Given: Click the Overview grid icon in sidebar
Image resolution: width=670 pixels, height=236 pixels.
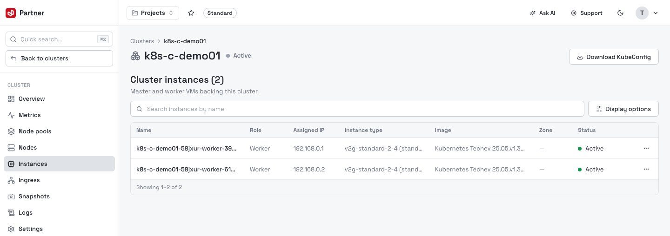Looking at the screenshot, I should pos(11,99).
